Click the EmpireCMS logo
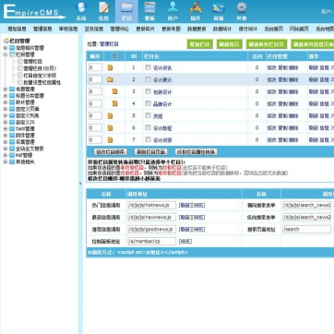334x334 pixels. coord(34,12)
